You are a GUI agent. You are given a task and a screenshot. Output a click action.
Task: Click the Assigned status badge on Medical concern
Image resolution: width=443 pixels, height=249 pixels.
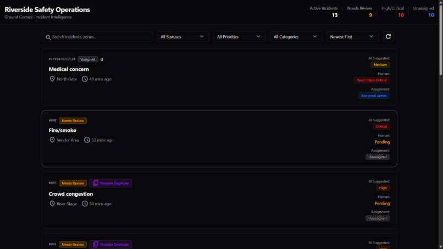(x=88, y=59)
